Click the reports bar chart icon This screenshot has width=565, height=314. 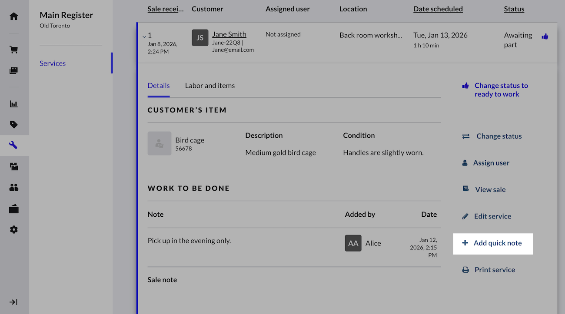pos(14,104)
